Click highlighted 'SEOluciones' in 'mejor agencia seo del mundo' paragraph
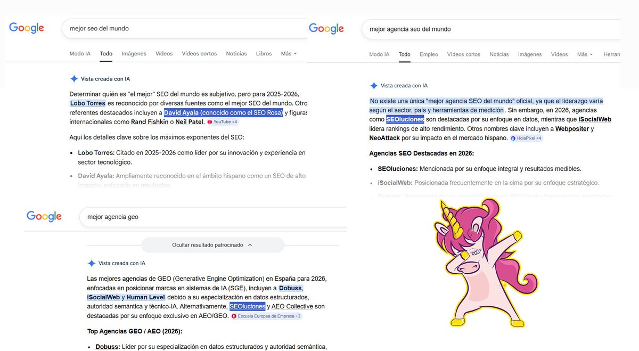This screenshot has height=351, width=639. coord(405,119)
